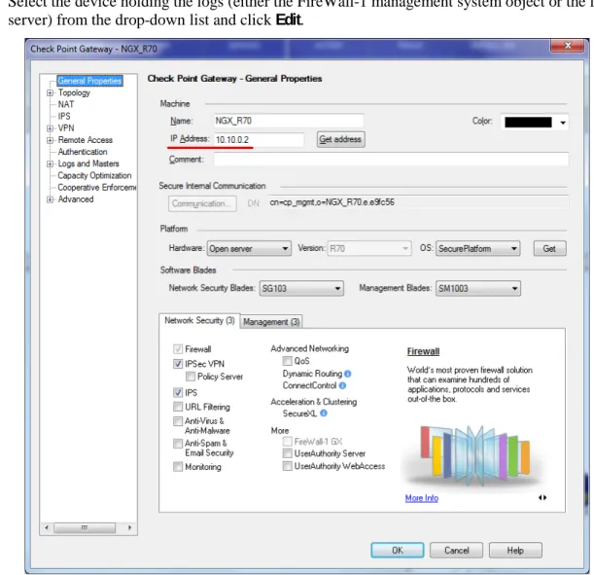
Task: Open the Version R70 dropdown
Action: pos(369,249)
